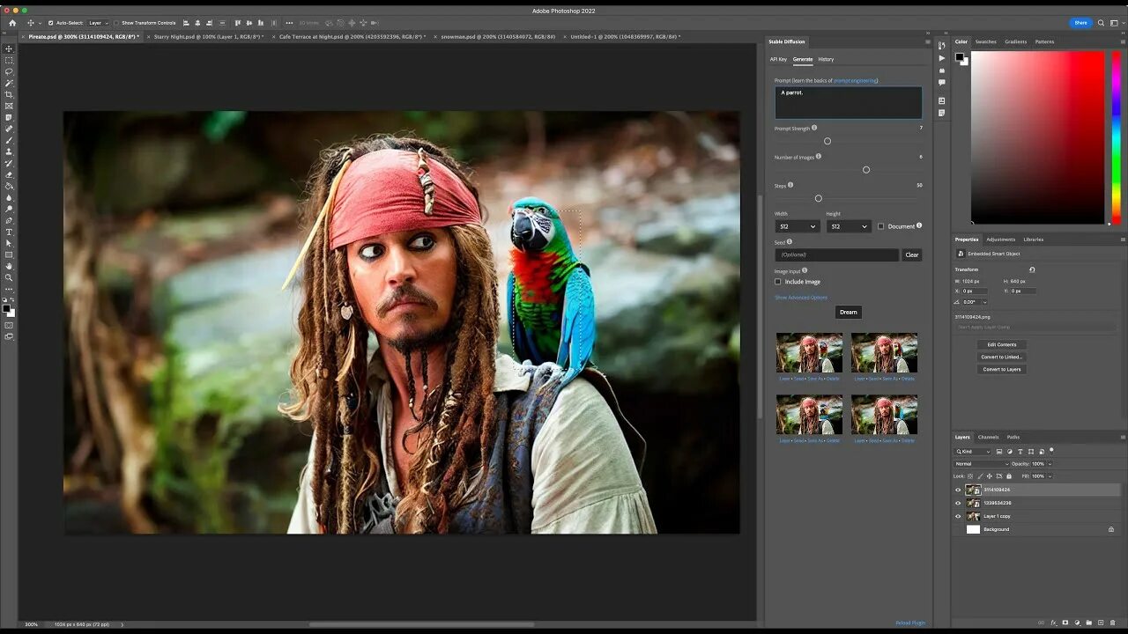Screen dimensions: 1128x634
Task: Click the Reload Plugin link
Action: point(910,623)
